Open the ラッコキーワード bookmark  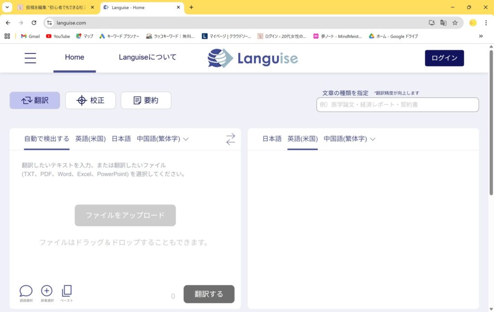point(170,36)
